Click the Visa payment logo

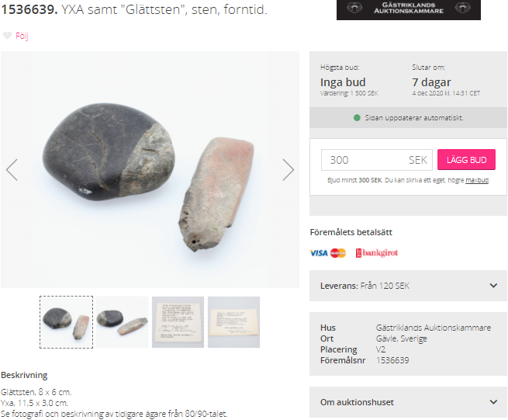pos(319,253)
